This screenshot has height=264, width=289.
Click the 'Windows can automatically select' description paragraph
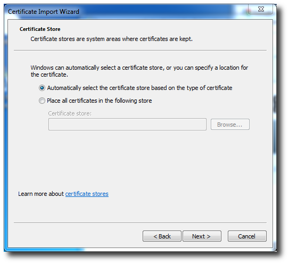click(139, 71)
